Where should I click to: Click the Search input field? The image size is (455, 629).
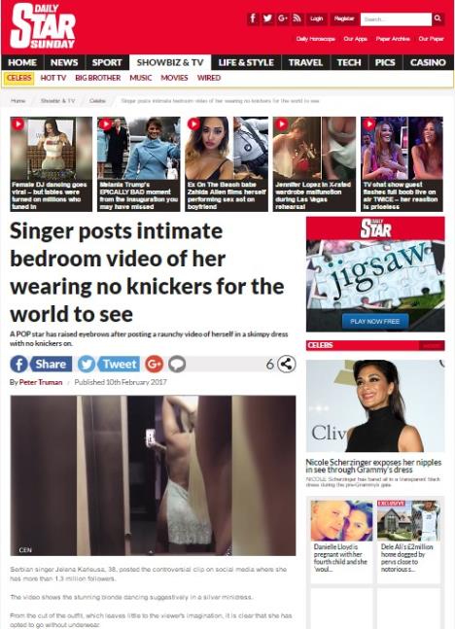396,19
